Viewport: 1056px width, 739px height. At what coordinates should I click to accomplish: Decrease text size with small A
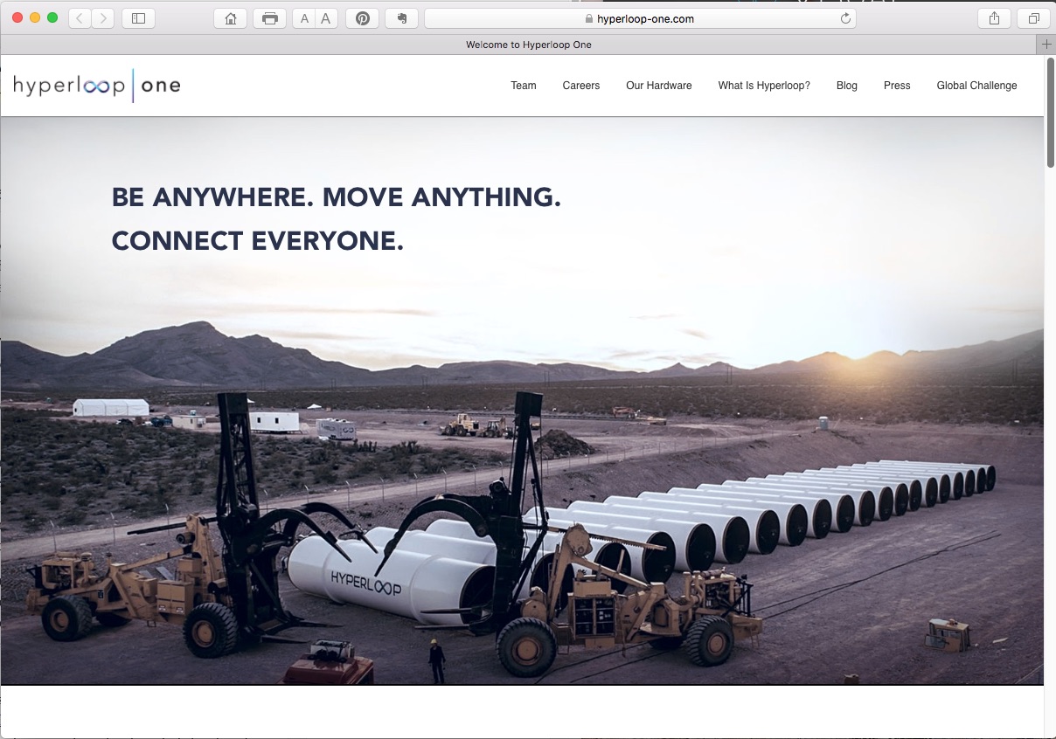click(304, 18)
